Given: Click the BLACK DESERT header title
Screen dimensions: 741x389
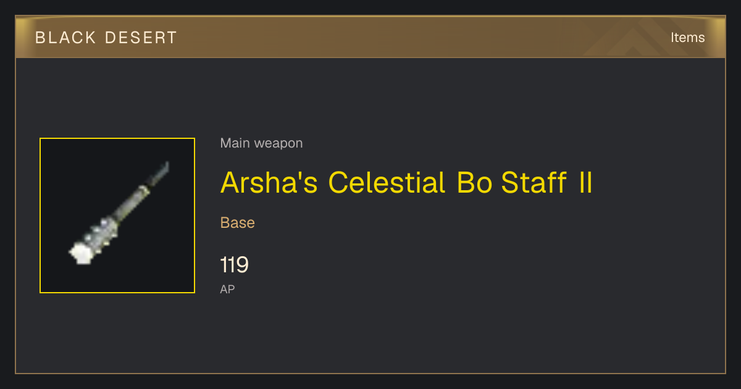Looking at the screenshot, I should 106,38.
